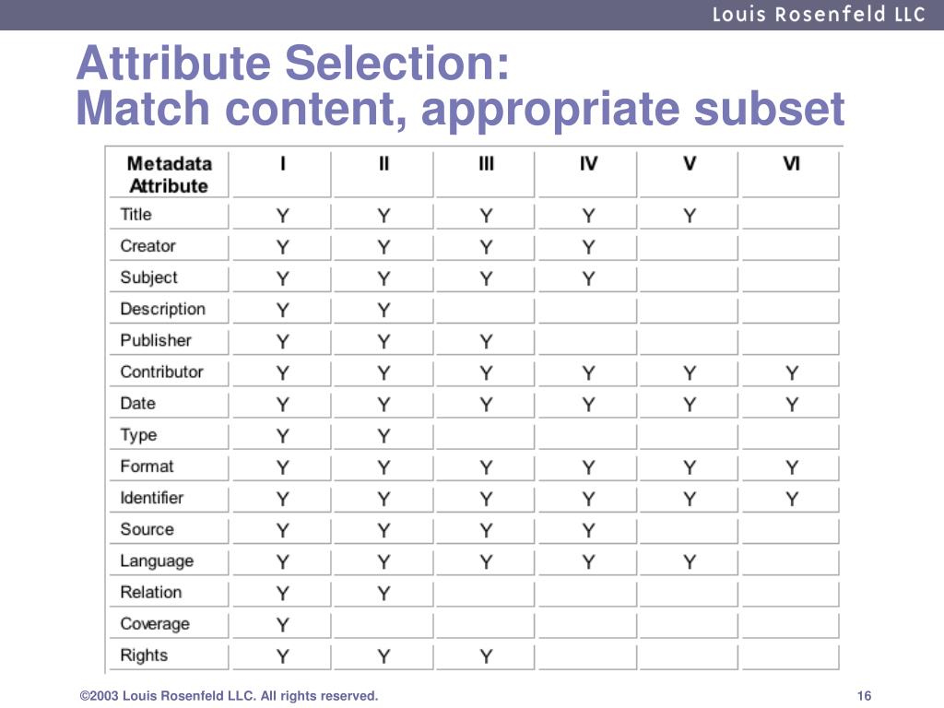Click column header VI
944x708 pixels.
791,164
